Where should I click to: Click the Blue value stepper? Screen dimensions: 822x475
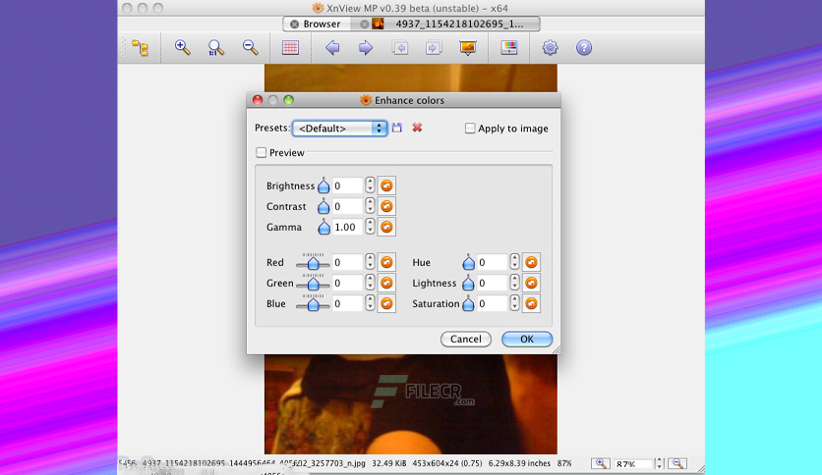click(x=370, y=303)
